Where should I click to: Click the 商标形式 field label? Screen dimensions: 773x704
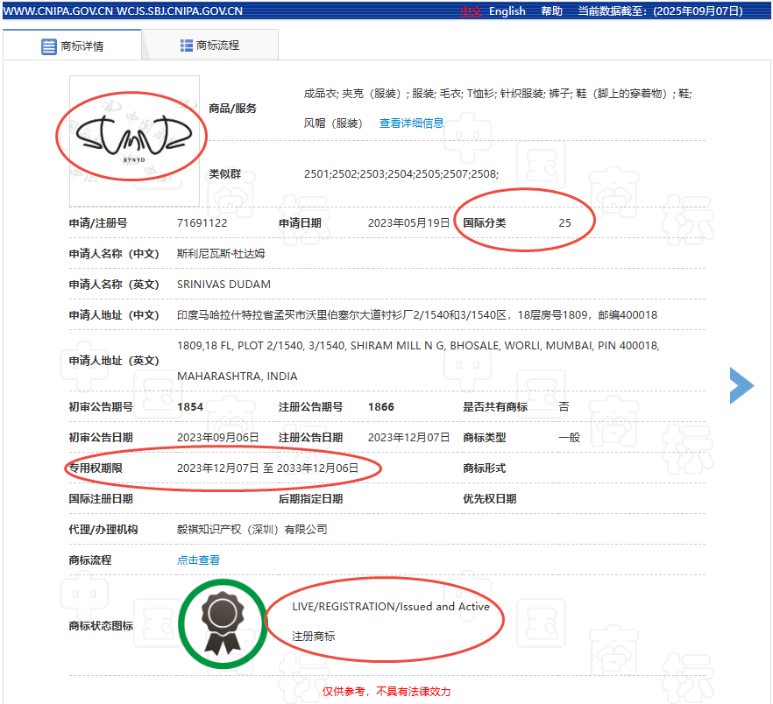click(x=484, y=468)
